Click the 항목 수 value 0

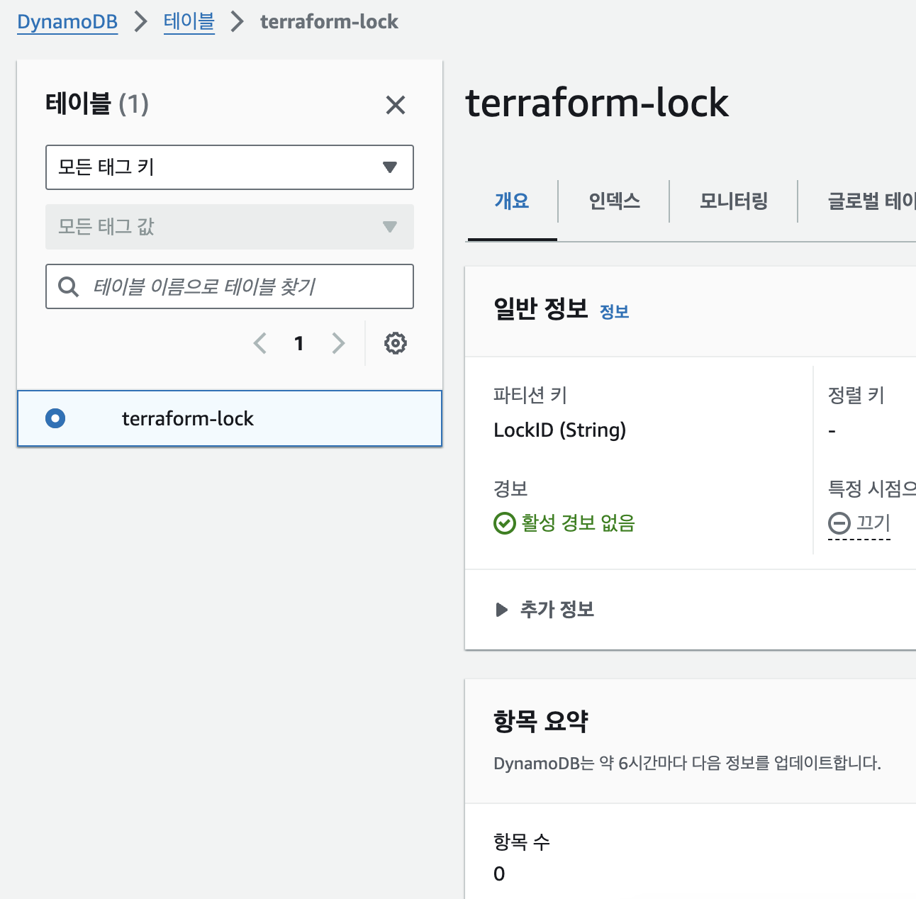[x=499, y=873]
